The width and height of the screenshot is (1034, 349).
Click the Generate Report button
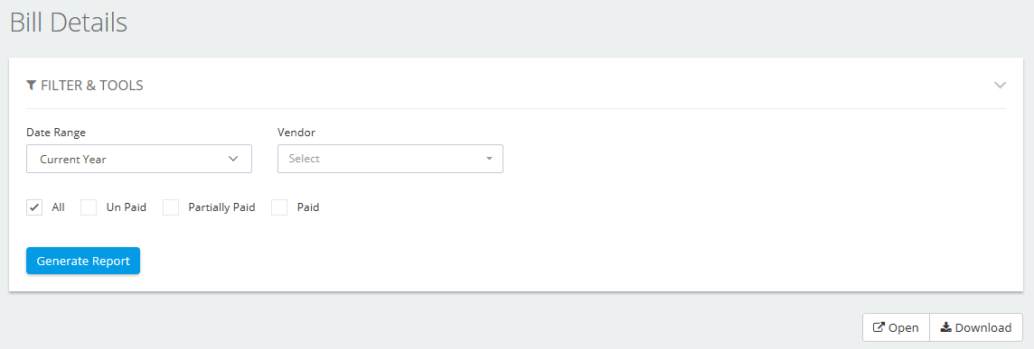pos(83,261)
